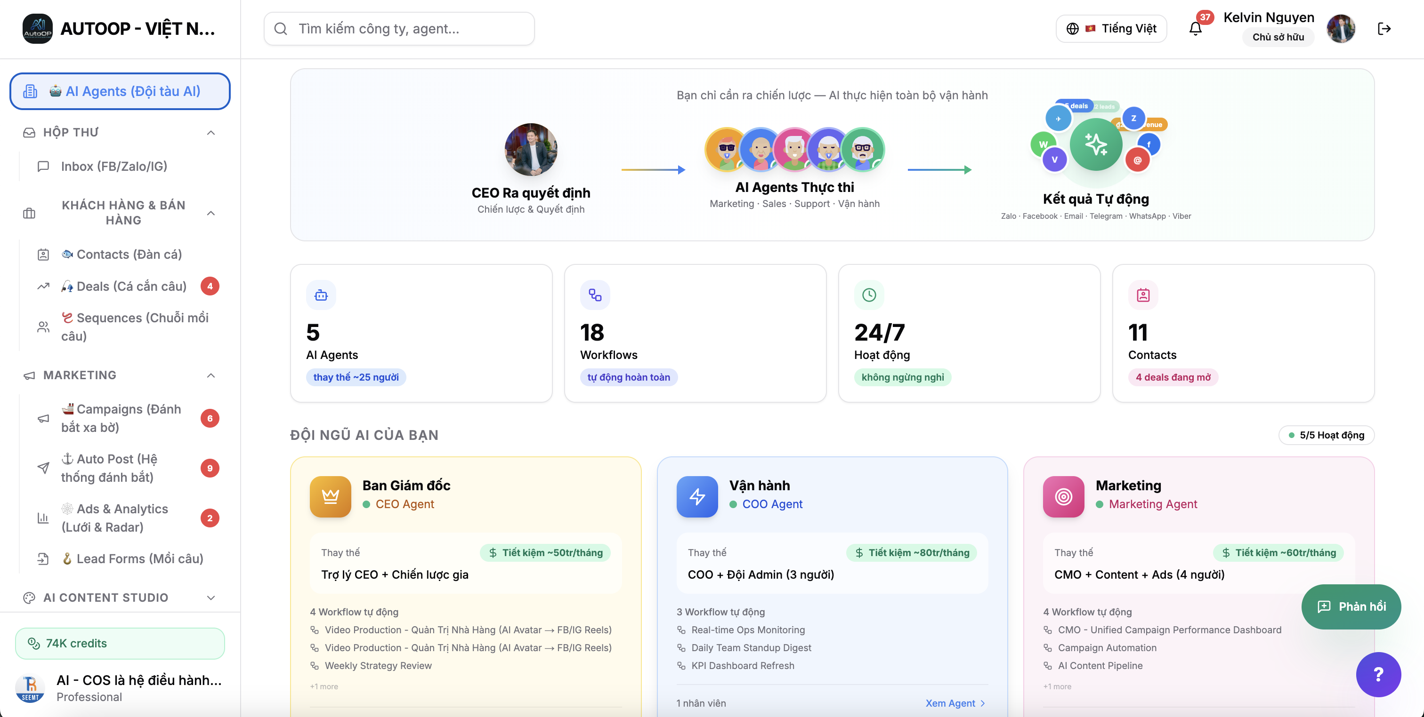Image resolution: width=1424 pixels, height=717 pixels.
Task: Click the logout icon in header
Action: (x=1384, y=29)
